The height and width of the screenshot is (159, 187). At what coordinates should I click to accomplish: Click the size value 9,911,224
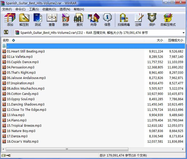click(156, 51)
